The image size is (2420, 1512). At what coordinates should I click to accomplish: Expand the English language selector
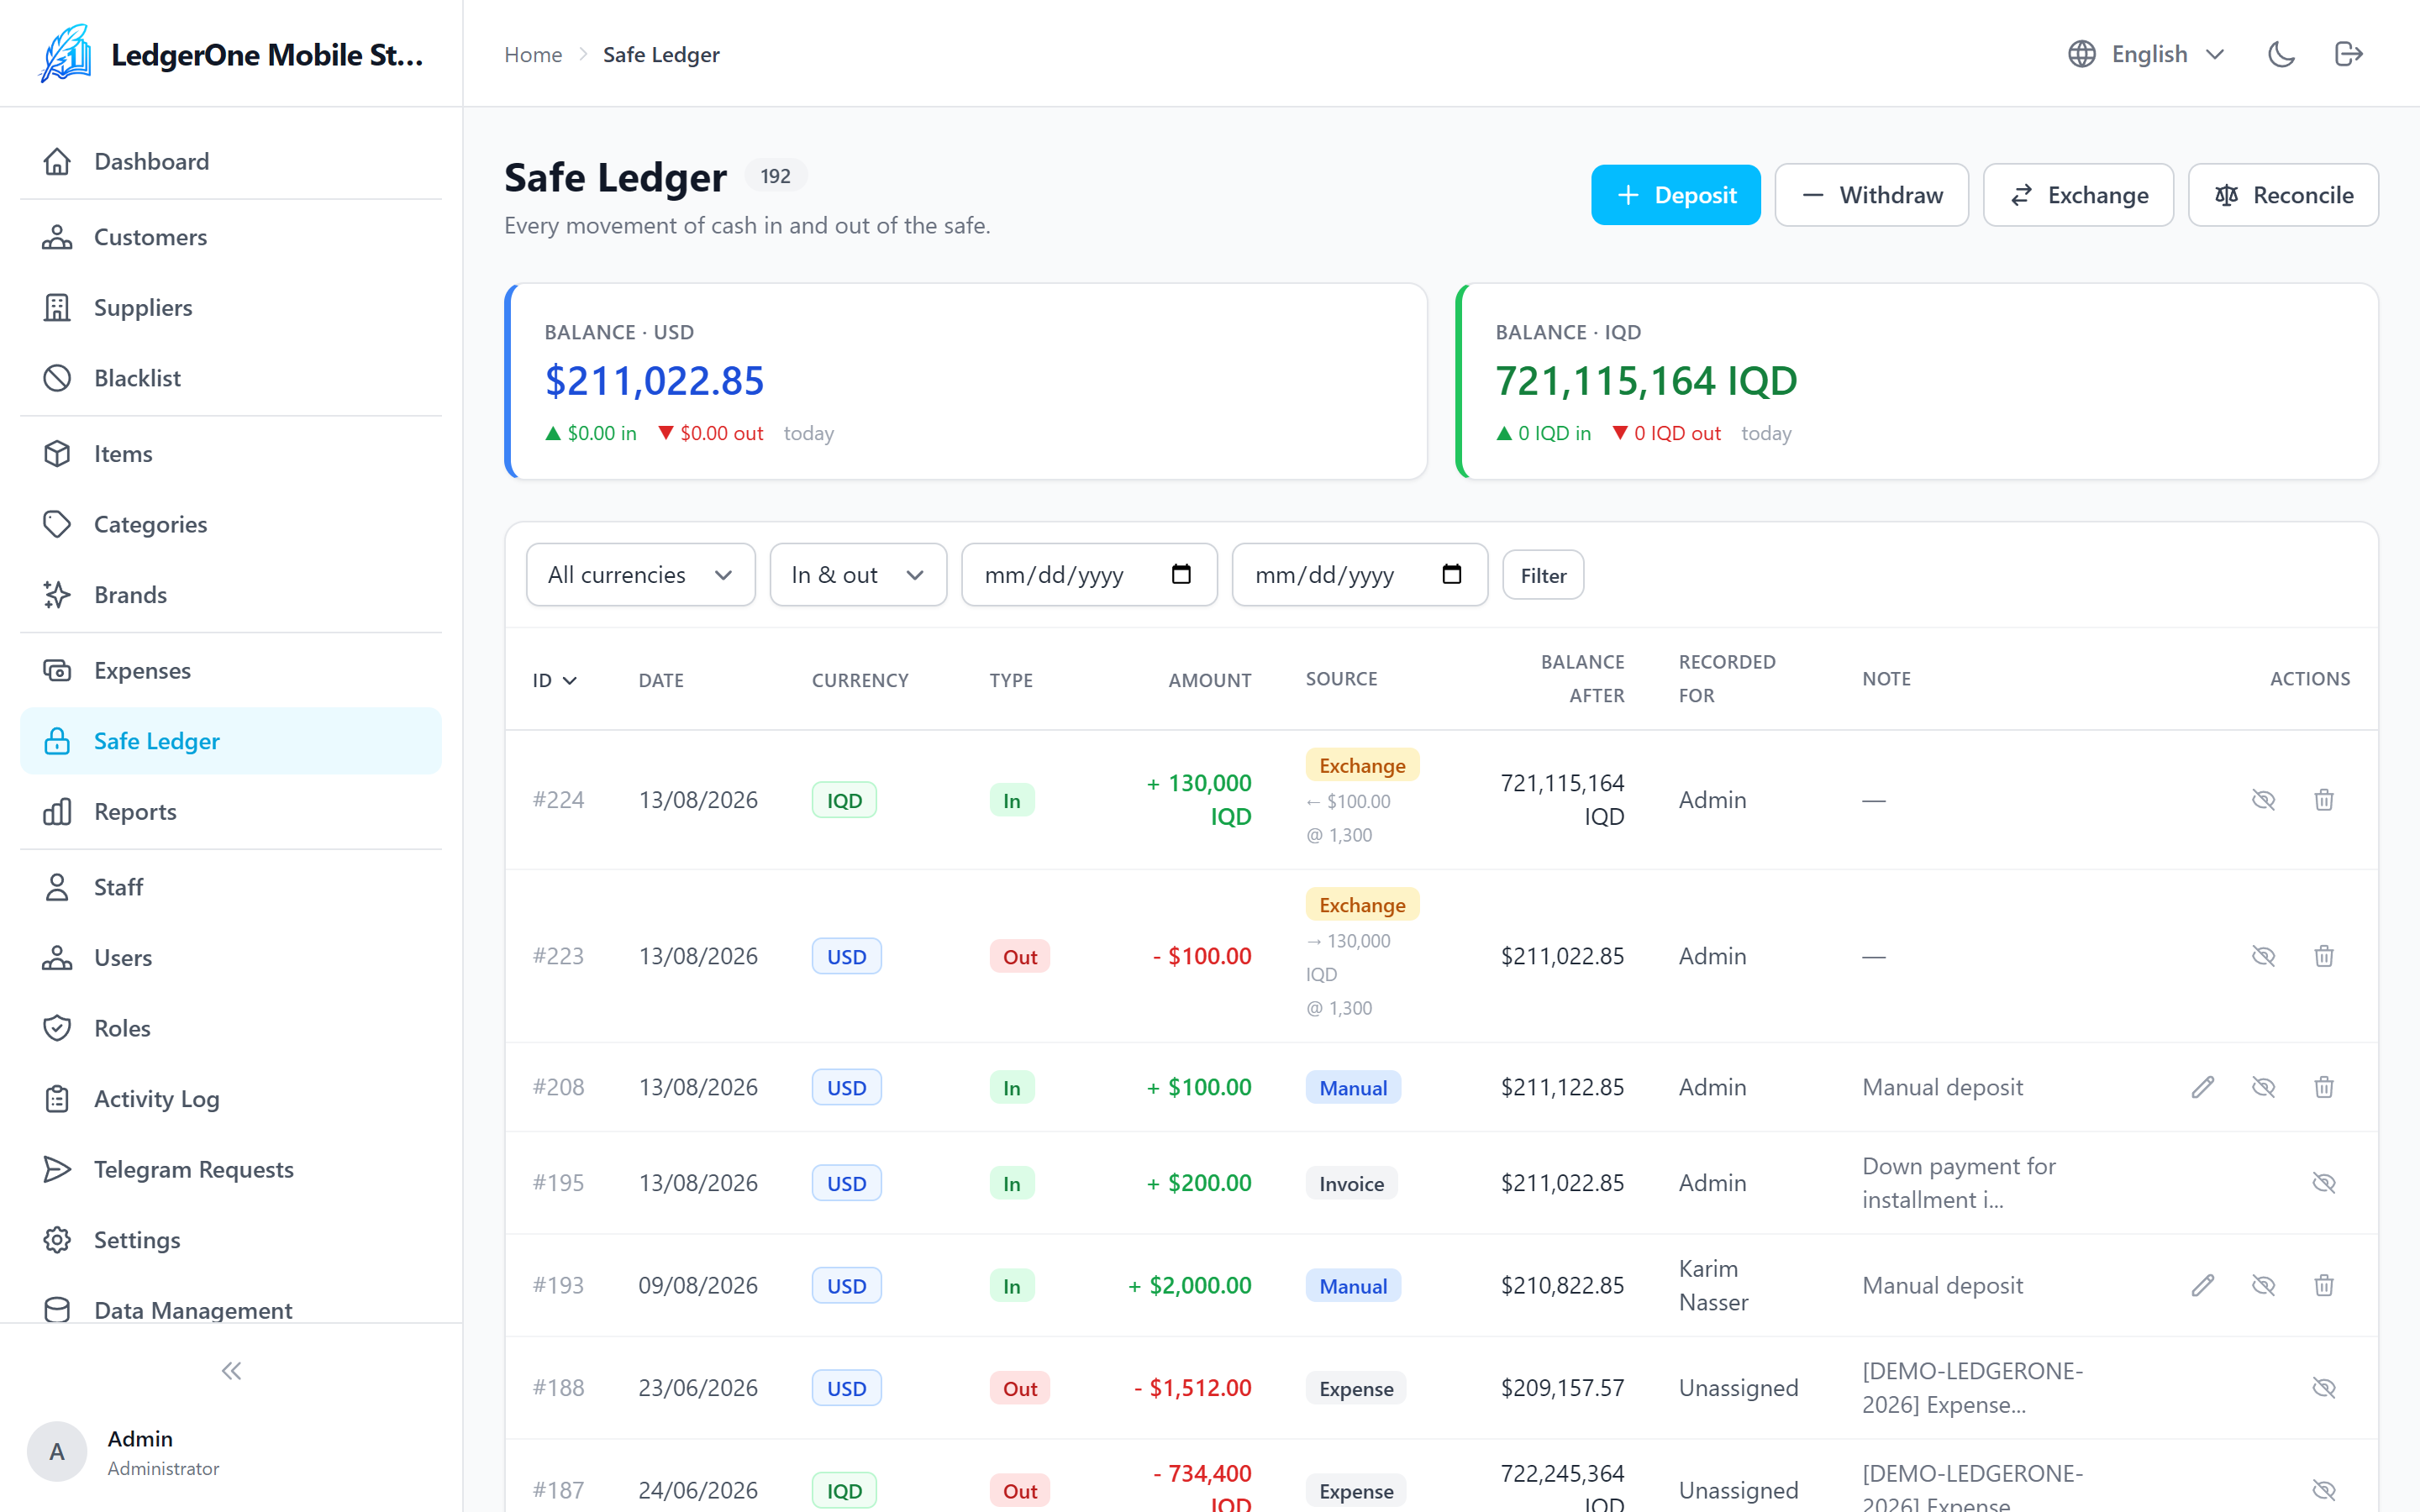click(2148, 54)
